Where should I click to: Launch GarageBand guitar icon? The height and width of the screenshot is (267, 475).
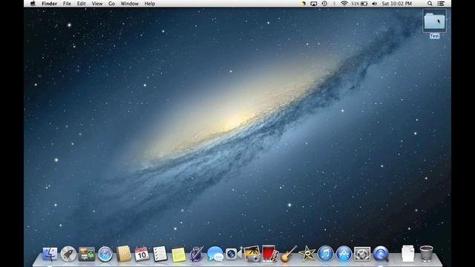[289, 254]
